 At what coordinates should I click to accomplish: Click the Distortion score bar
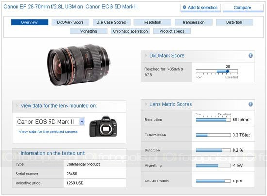[x=213, y=150]
